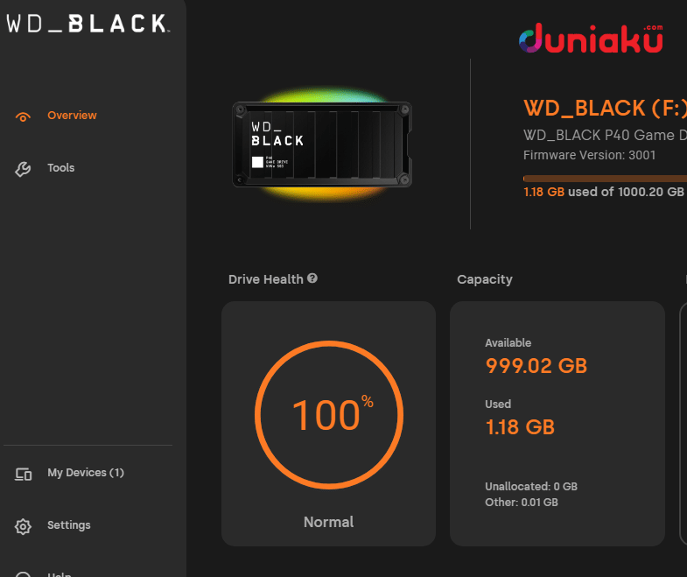Click the Settings gear icon
The image size is (687, 577).
24,526
